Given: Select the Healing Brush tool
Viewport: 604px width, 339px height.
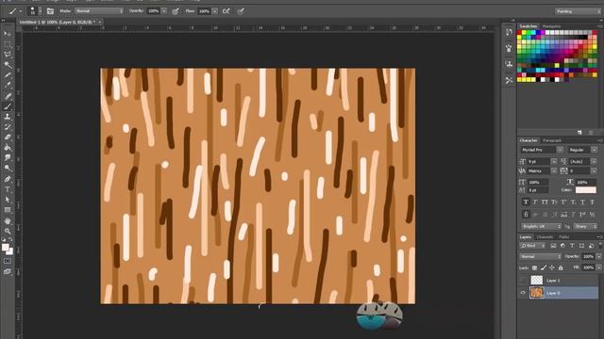Looking at the screenshot, I should pos(8,96).
